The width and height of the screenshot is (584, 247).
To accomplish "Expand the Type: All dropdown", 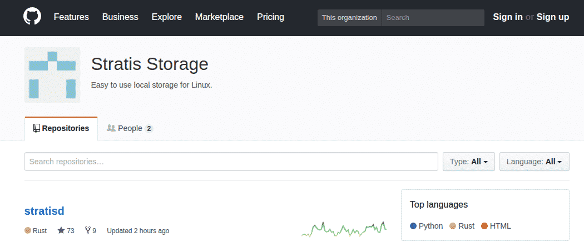I will [468, 162].
